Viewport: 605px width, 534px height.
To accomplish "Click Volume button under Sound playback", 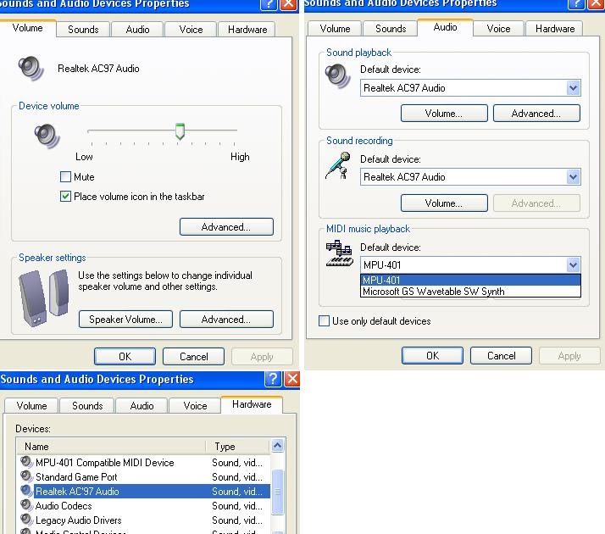I will (444, 113).
